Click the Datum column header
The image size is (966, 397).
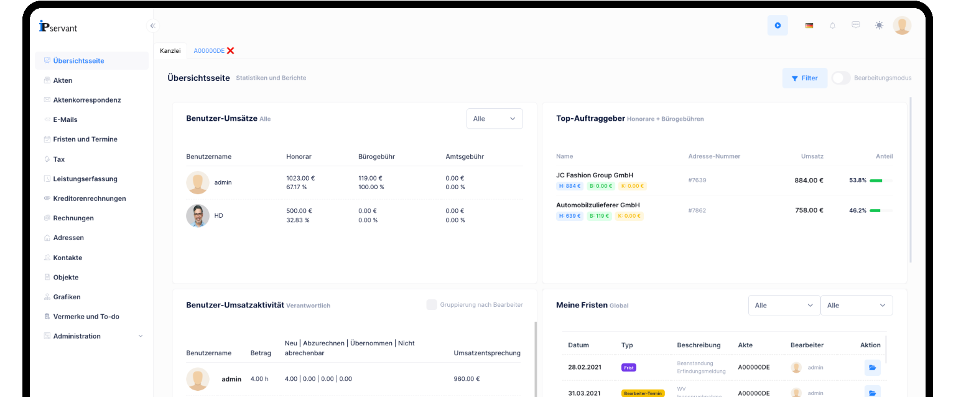pos(578,345)
